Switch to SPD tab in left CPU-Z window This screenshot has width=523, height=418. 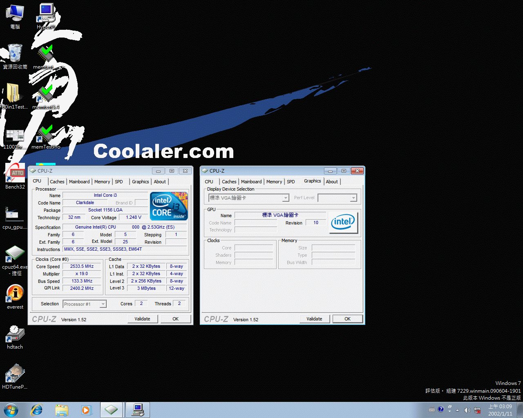pyautogui.click(x=119, y=182)
